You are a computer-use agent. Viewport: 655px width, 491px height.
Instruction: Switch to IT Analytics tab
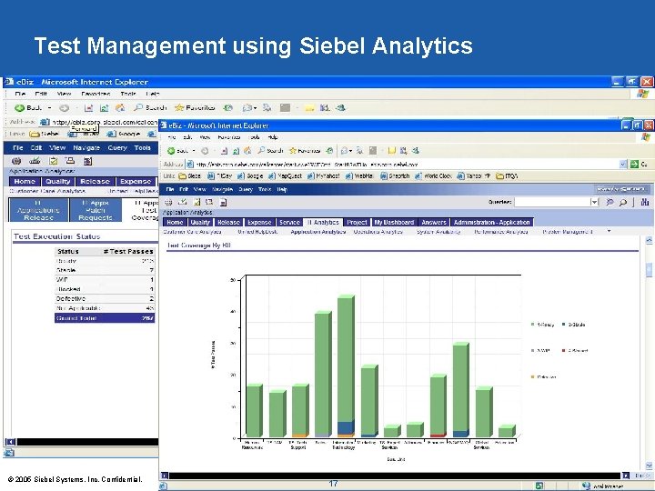[x=323, y=222]
